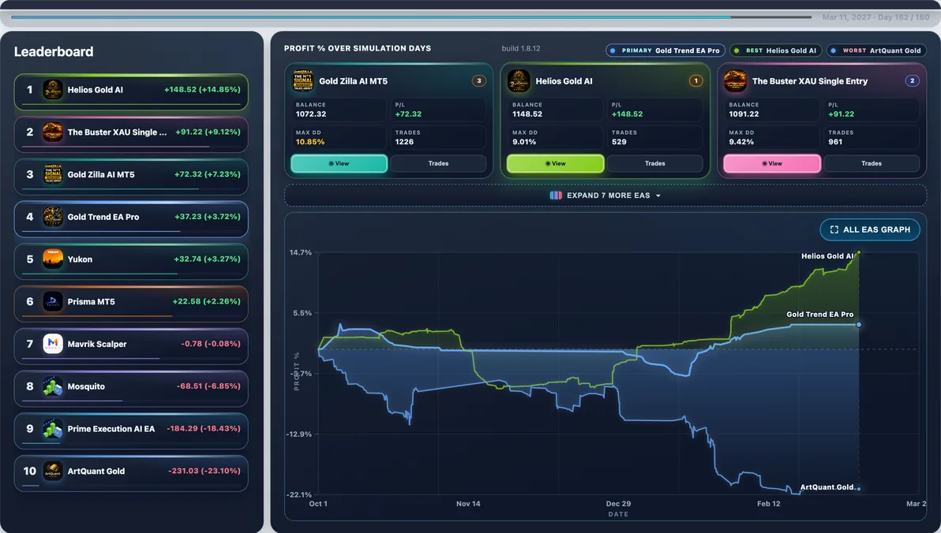Click Helios Gold AI P/L value +148.52

tap(627, 114)
